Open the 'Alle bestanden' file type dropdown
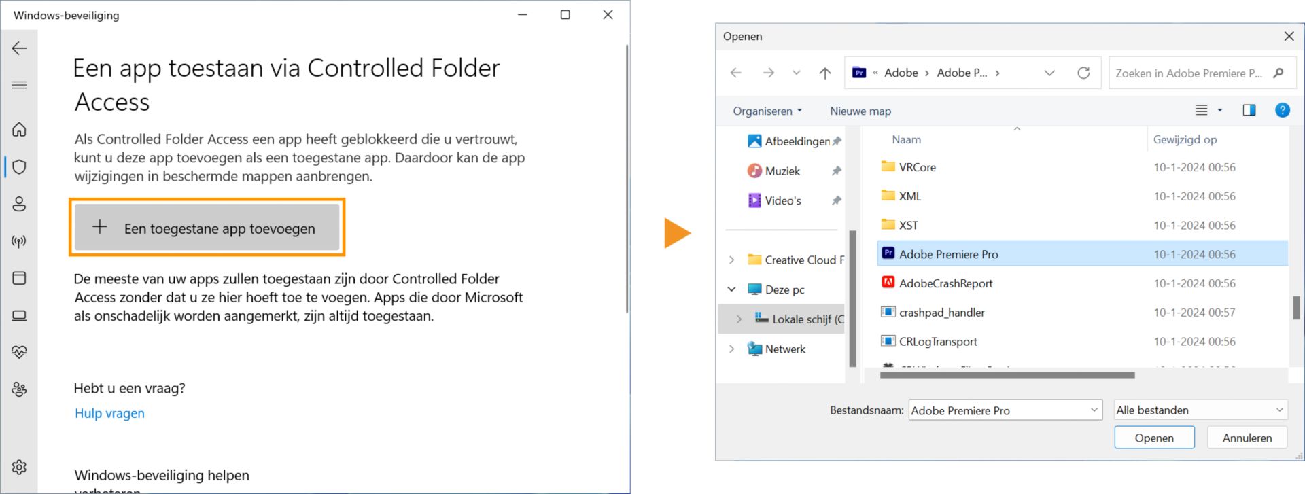Image resolution: width=1305 pixels, height=494 pixels. [x=1201, y=410]
